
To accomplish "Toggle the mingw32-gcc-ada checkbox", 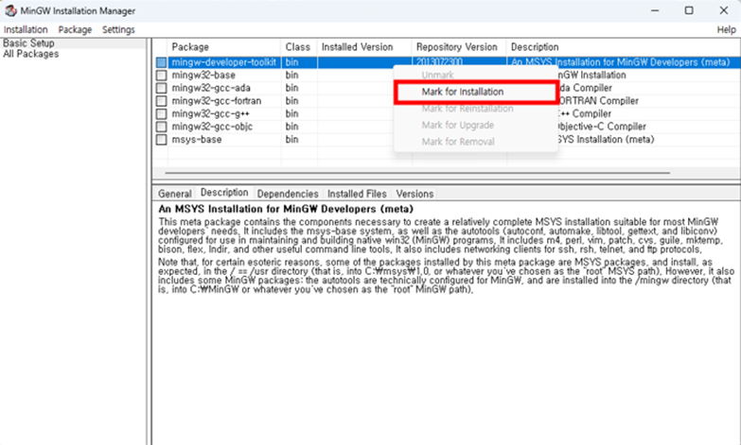I will pyautogui.click(x=161, y=88).
